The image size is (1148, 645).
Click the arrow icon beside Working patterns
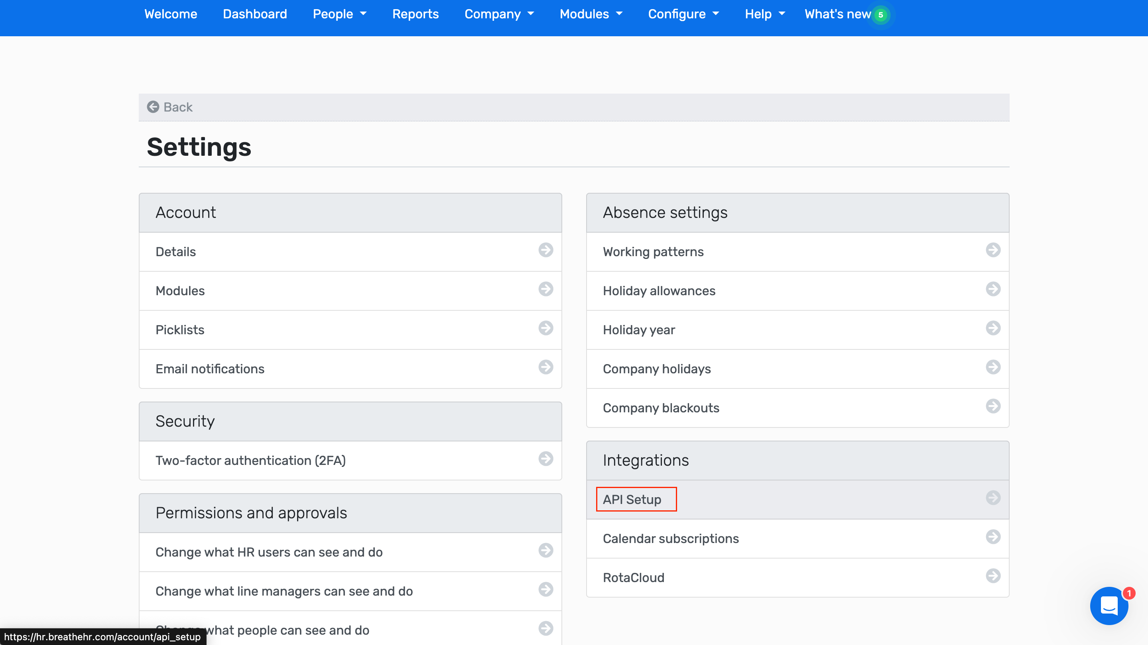tap(993, 251)
